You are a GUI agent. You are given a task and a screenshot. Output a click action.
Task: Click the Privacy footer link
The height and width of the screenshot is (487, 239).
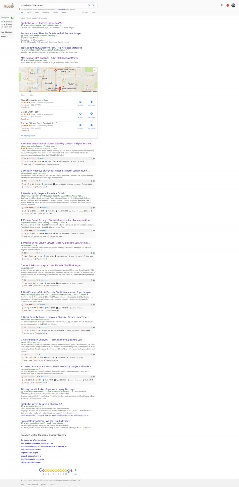44,484
